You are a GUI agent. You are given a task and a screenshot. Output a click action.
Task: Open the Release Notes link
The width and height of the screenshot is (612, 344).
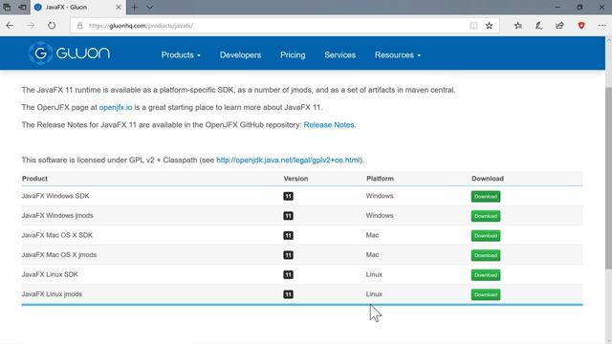pyautogui.click(x=329, y=125)
